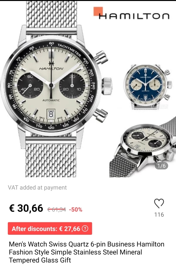Screen dimensions: 176x270
Task: Open the discount info question mark
Action: click(x=85, y=229)
